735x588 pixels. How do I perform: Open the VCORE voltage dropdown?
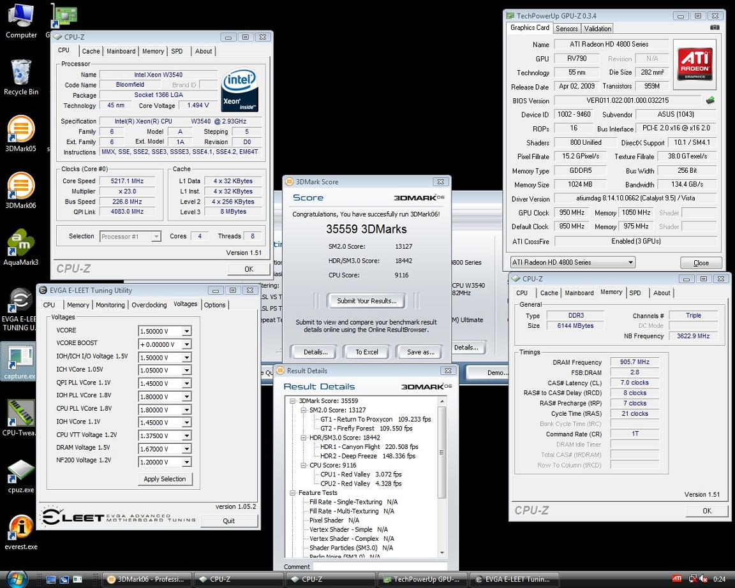click(x=186, y=331)
